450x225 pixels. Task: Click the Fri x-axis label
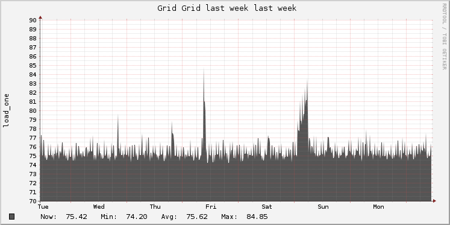click(211, 207)
